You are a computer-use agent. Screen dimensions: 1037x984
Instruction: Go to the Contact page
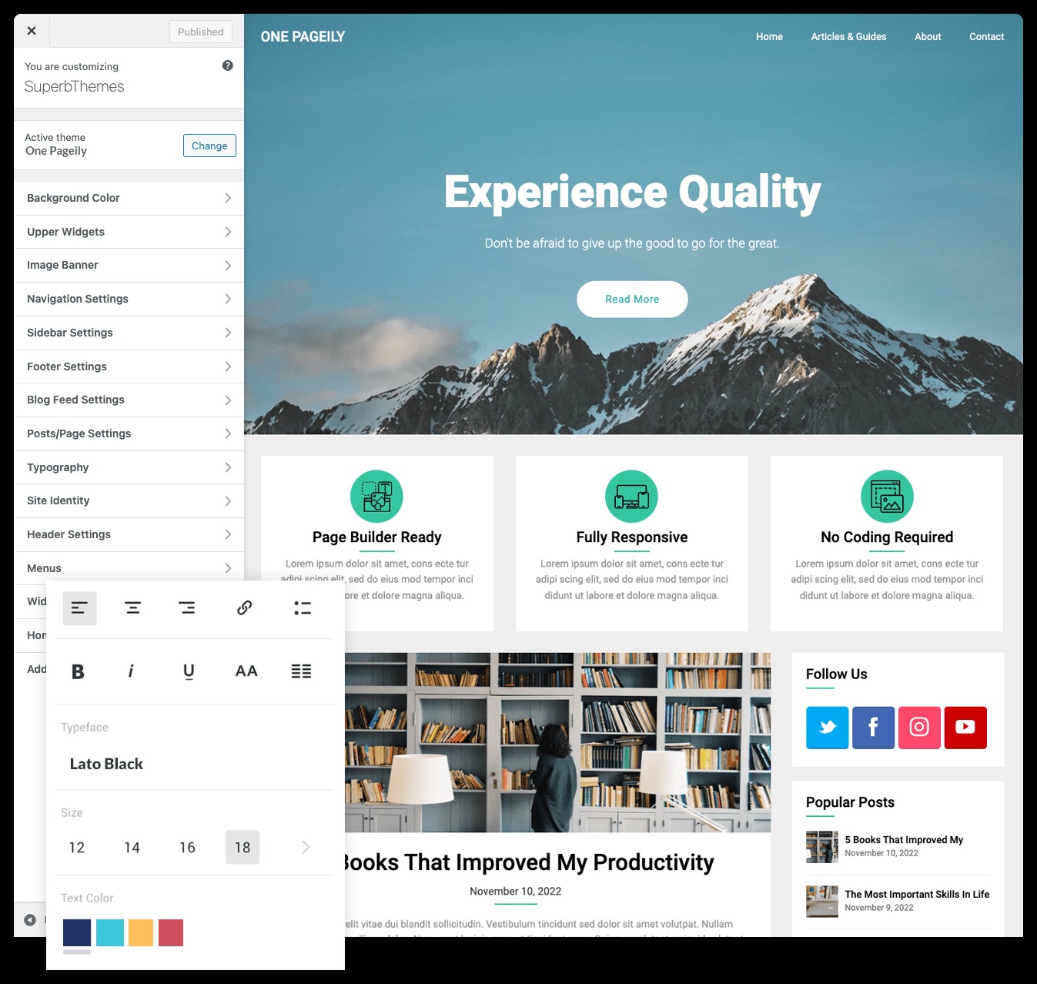(x=986, y=36)
